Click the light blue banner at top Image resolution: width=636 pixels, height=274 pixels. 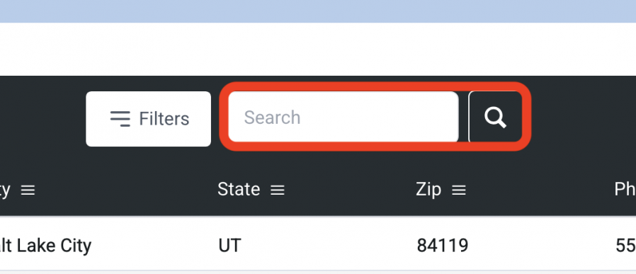click(x=318, y=11)
